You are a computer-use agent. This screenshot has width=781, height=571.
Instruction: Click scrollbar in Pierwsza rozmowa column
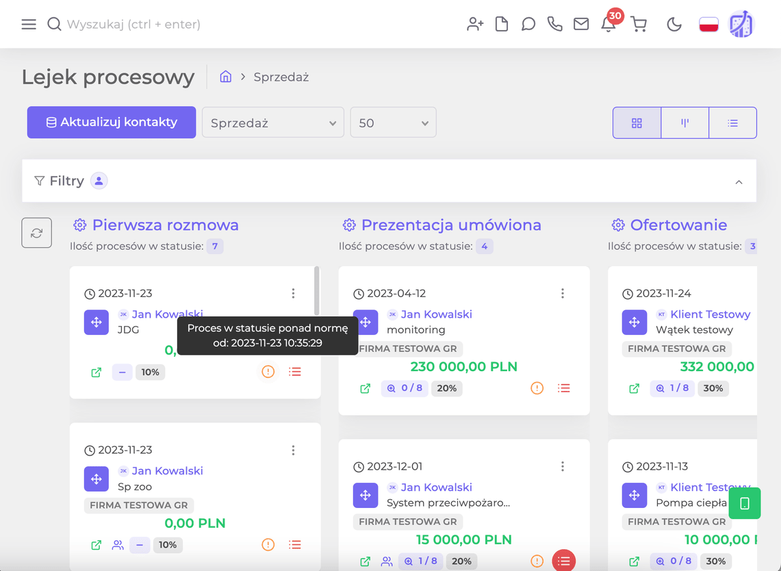(x=317, y=291)
